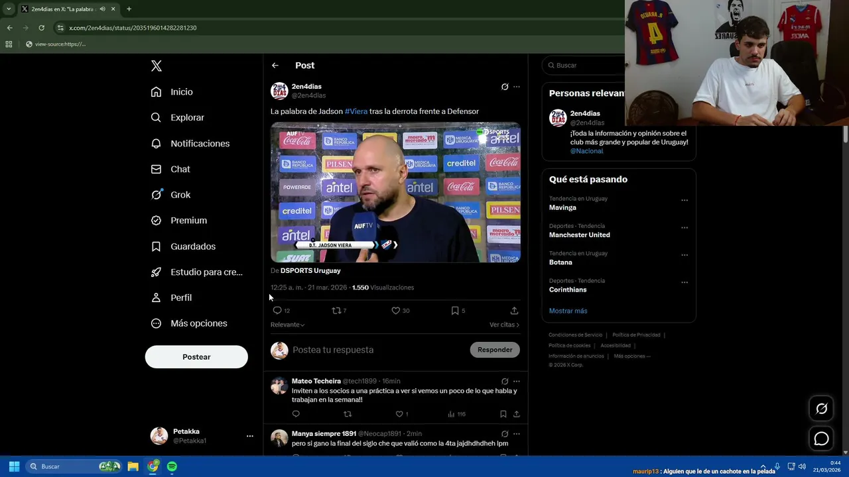
Task: Open Explorar from the sidebar
Action: tap(177, 117)
